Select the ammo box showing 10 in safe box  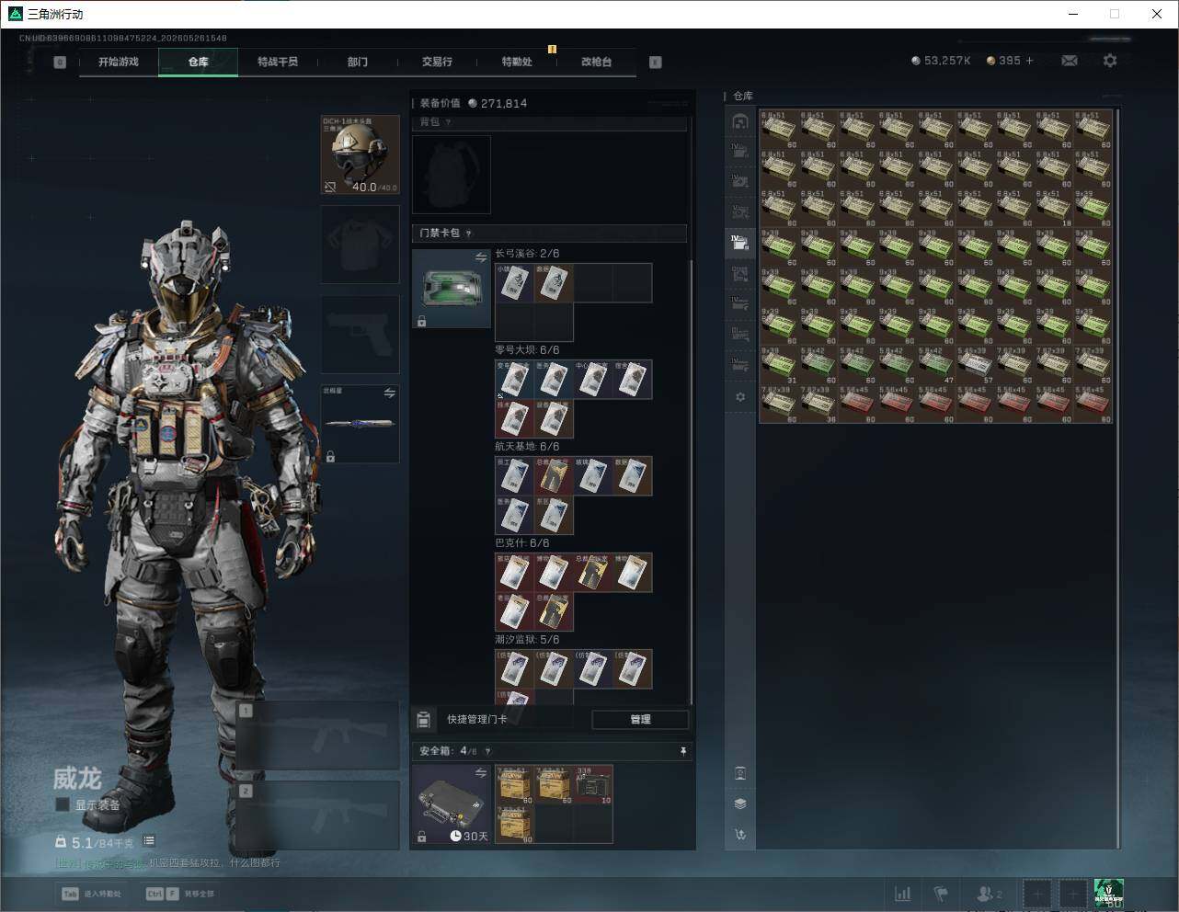(x=593, y=785)
